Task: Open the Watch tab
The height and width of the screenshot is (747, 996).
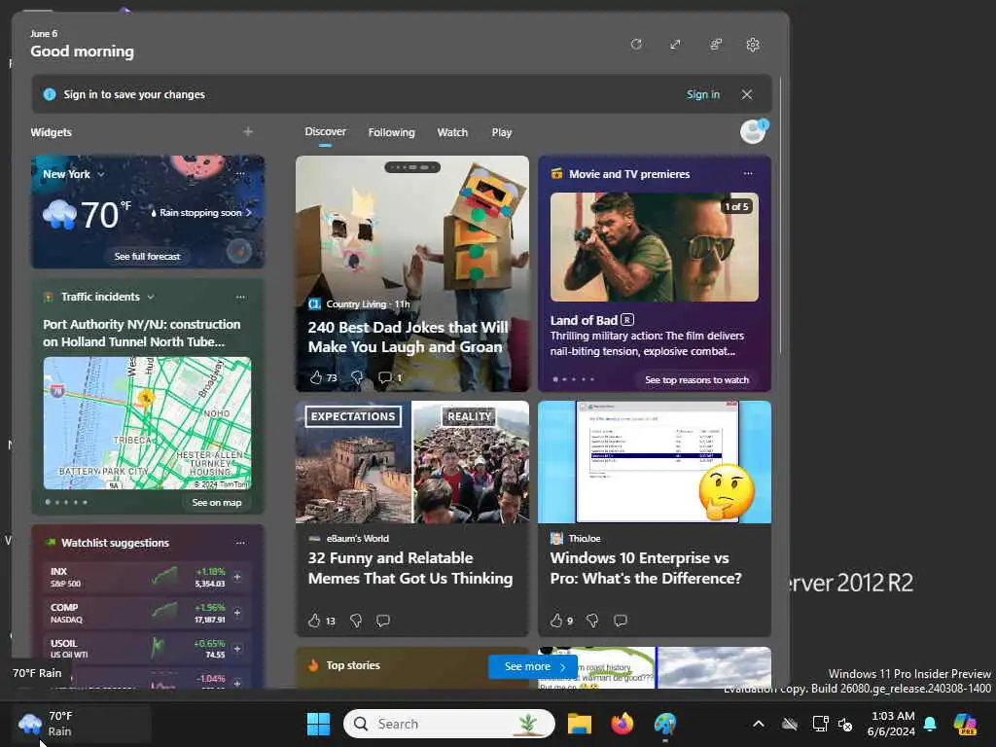Action: tap(452, 132)
